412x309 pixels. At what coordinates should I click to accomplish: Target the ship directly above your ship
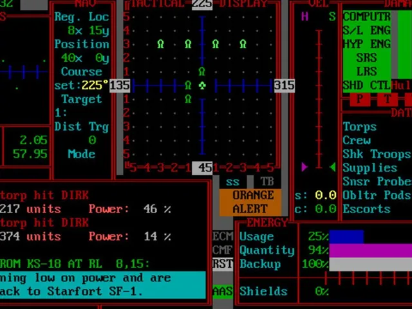pos(201,71)
